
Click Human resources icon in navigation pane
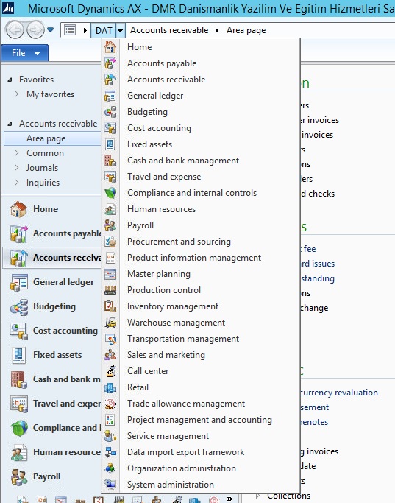coord(18,452)
